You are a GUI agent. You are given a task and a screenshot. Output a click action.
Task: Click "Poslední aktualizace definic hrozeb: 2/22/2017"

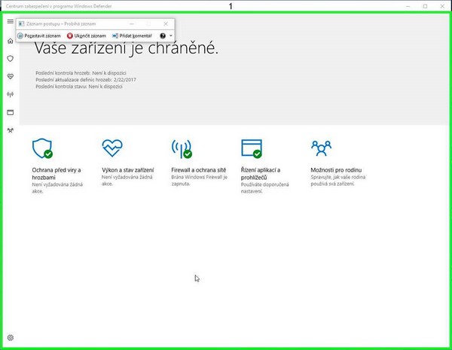click(x=86, y=80)
